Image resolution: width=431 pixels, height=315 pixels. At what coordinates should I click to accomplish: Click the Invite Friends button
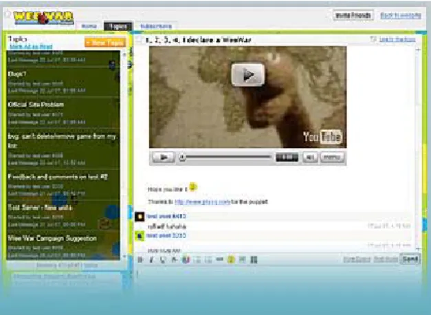point(353,15)
